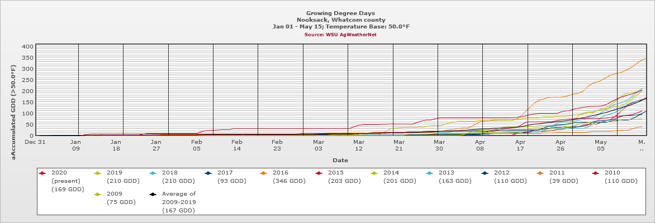Click the dark blue marker beside 2017
The width and height of the screenshot is (655, 223).
coord(208,173)
